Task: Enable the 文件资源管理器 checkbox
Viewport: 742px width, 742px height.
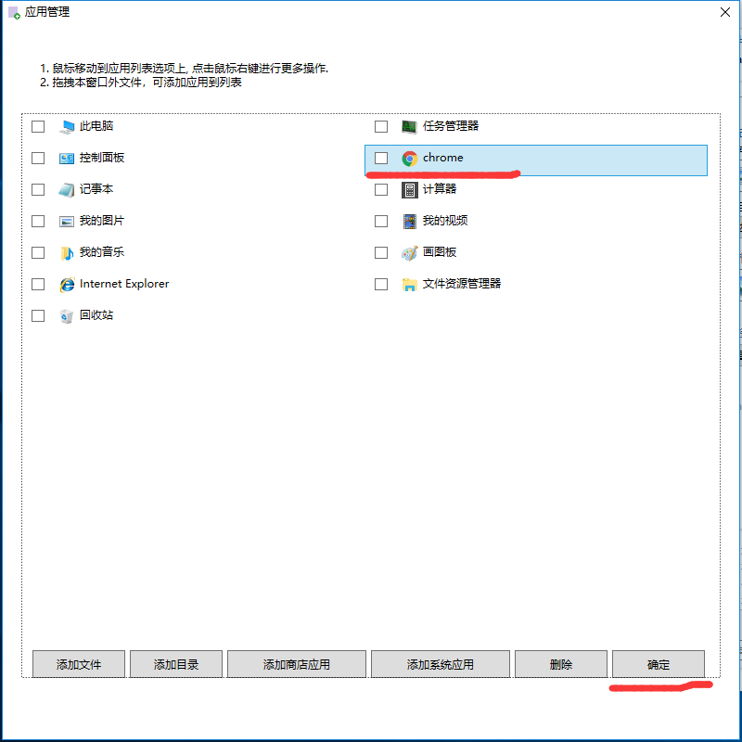Action: [x=381, y=285]
